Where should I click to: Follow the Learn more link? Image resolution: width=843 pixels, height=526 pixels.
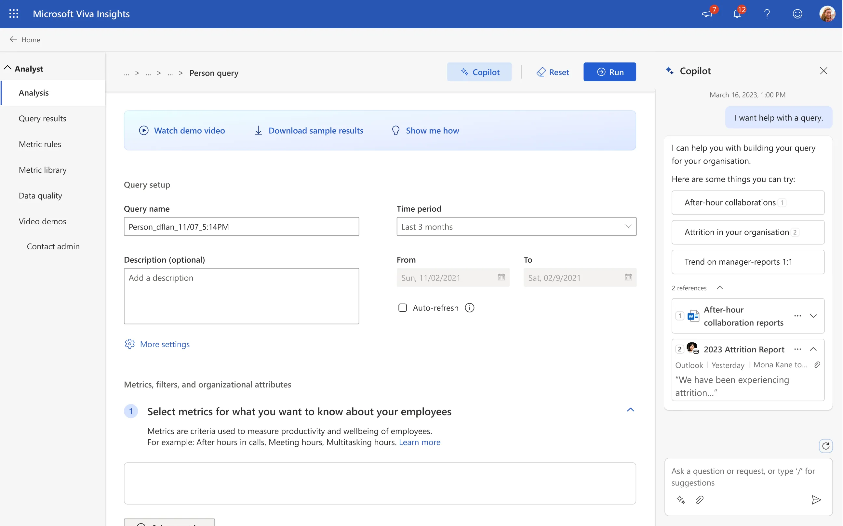420,442
